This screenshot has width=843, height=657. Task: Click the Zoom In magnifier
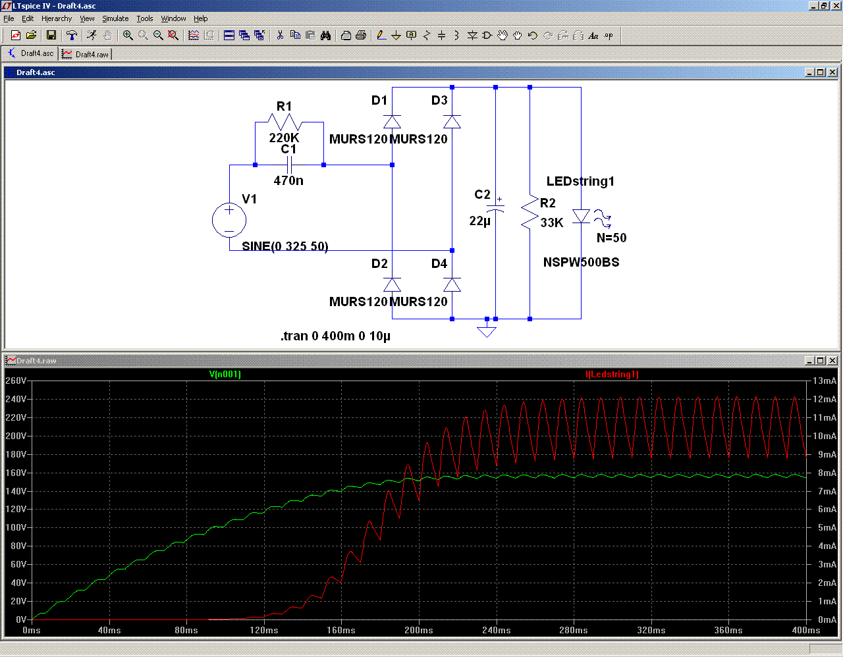[128, 36]
